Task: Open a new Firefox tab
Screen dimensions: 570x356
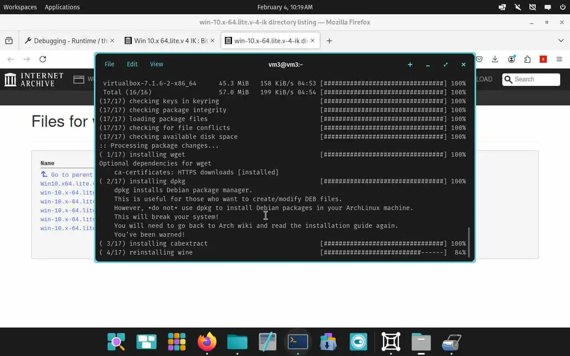Action: [x=329, y=40]
